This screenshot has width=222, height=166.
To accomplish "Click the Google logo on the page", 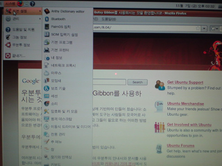I will click(31, 81).
